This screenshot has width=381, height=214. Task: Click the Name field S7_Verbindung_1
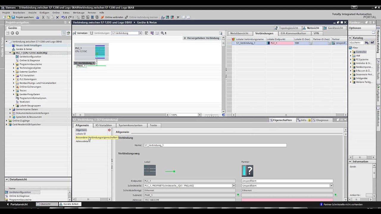215,145
